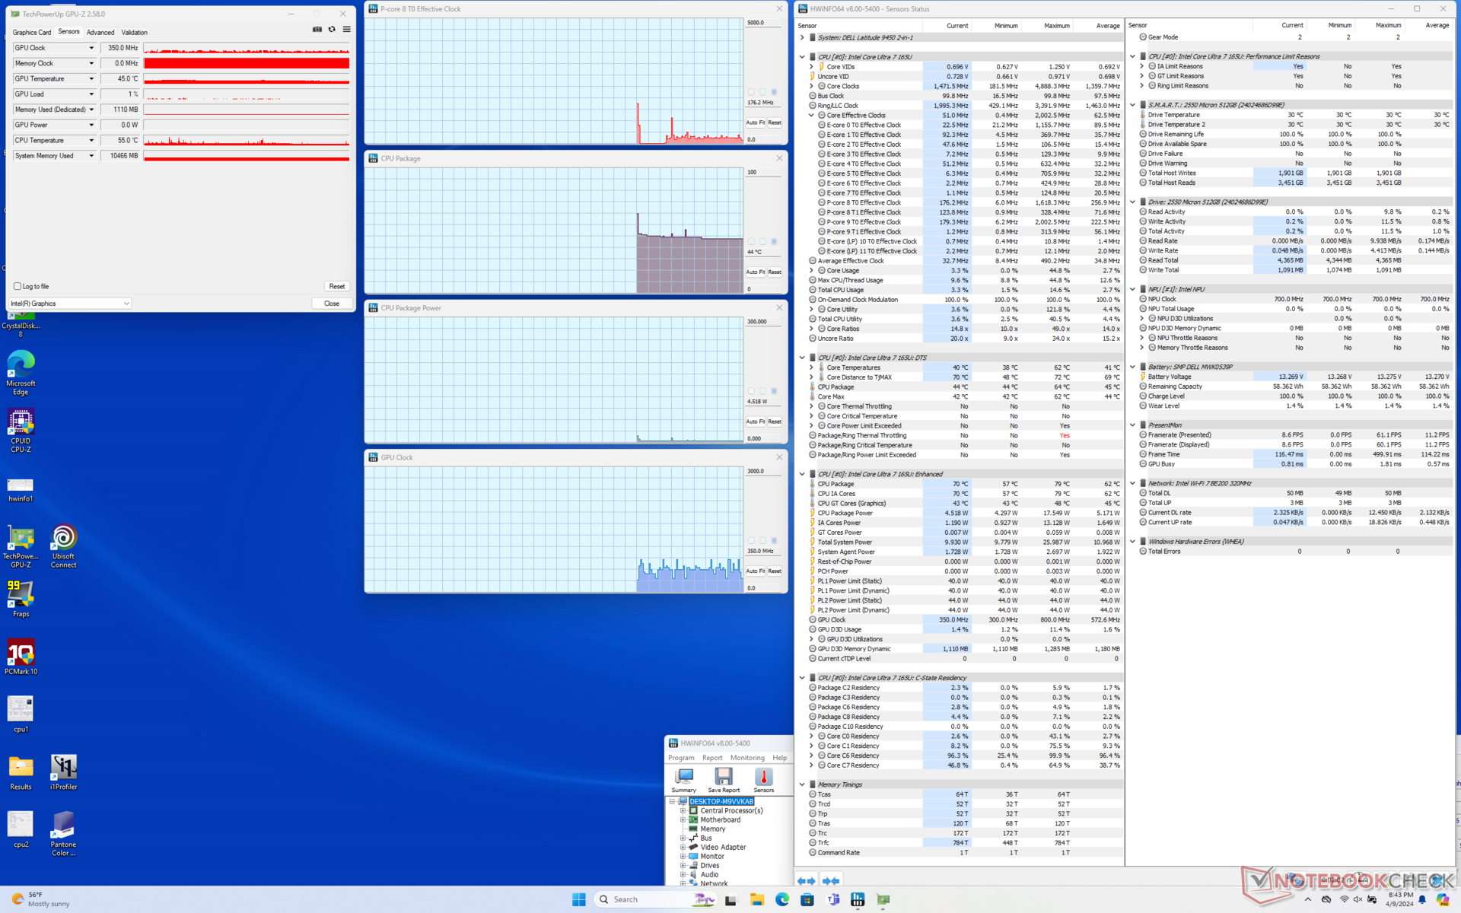This screenshot has height=913, width=1461.
Task: Open the GPU-Z hamburger menu
Action: pyautogui.click(x=346, y=30)
